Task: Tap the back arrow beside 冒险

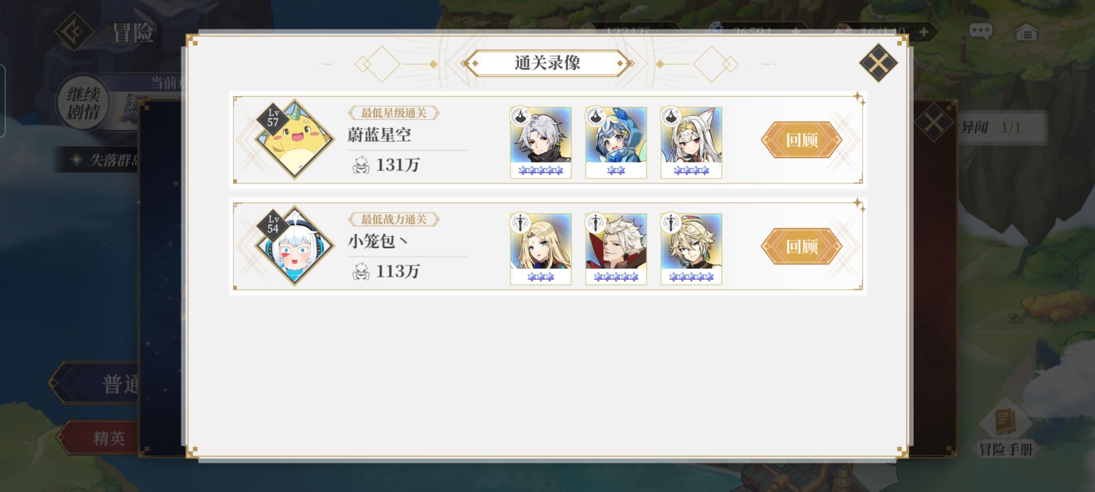Action: pos(74,31)
